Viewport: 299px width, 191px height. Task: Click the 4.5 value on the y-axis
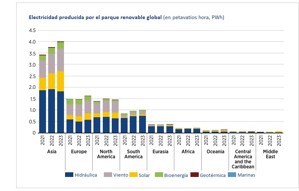pyautogui.click(x=32, y=30)
